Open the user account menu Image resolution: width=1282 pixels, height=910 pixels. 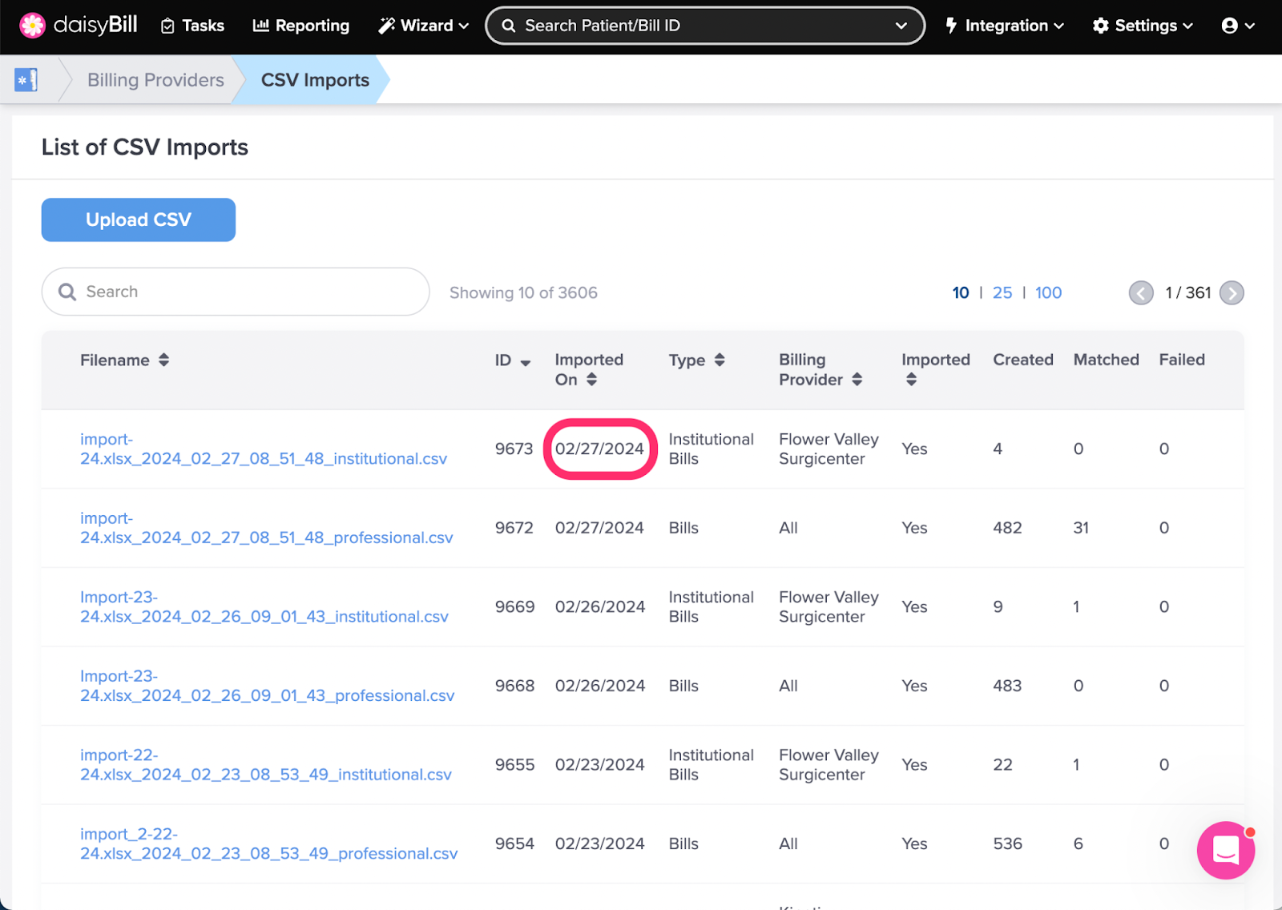pyautogui.click(x=1238, y=26)
